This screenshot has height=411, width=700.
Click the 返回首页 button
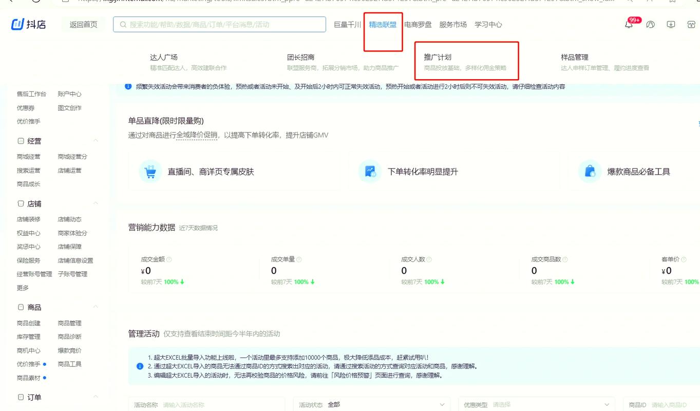83,24
